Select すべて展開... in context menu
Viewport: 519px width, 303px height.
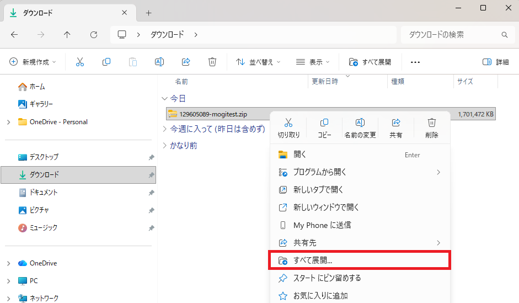(360, 261)
